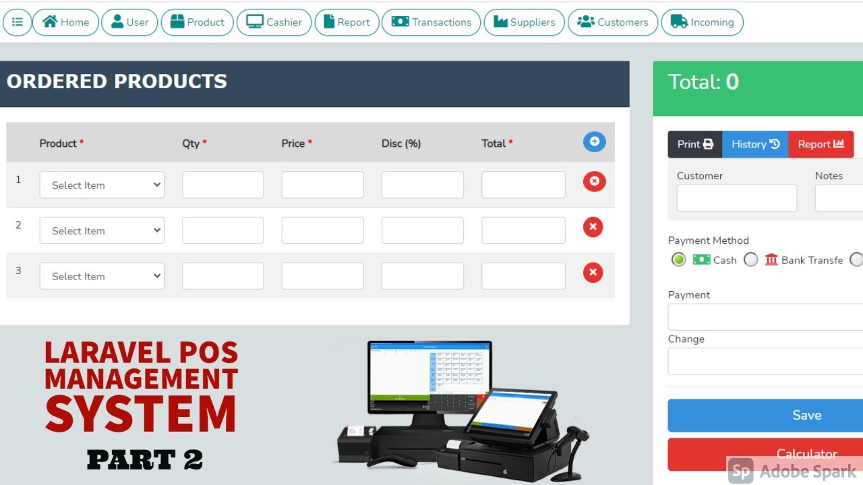The height and width of the screenshot is (485, 863).
Task: Select the Cash payment radio button
Action: pyautogui.click(x=679, y=259)
